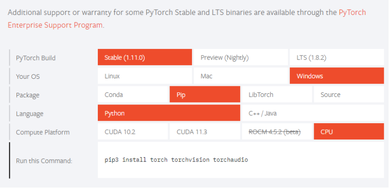Click the struck-through ROCM 4.5.2 (beta) option

[276, 132]
